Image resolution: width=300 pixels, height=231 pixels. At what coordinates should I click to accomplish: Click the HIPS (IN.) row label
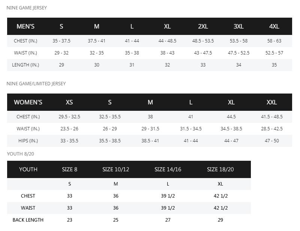28,140
